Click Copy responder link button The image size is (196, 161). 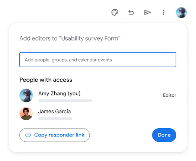[x=55, y=135]
